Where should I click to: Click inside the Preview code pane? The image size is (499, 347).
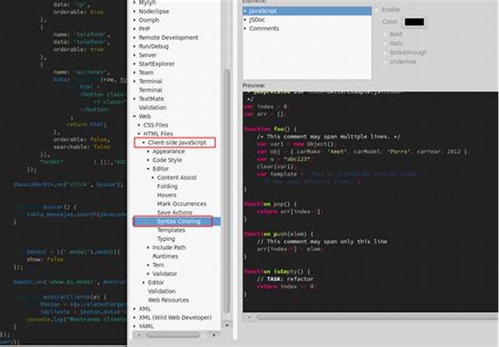click(371, 202)
